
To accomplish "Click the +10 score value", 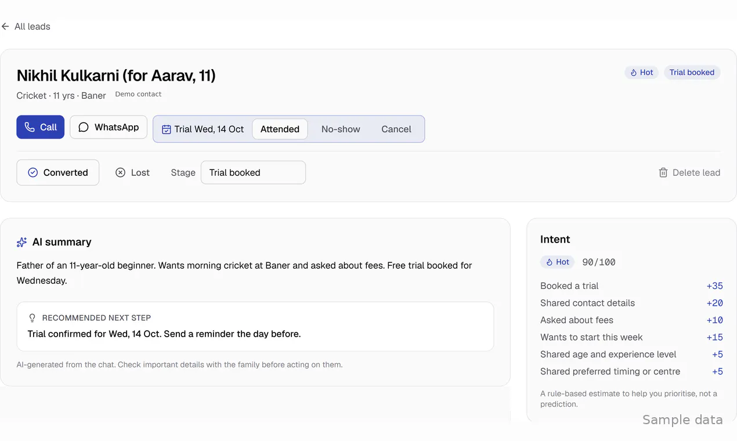I will 714,320.
